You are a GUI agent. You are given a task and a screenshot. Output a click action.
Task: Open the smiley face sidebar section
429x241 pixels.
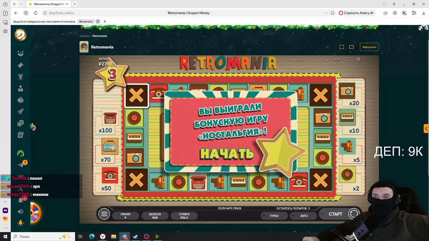tap(20, 54)
